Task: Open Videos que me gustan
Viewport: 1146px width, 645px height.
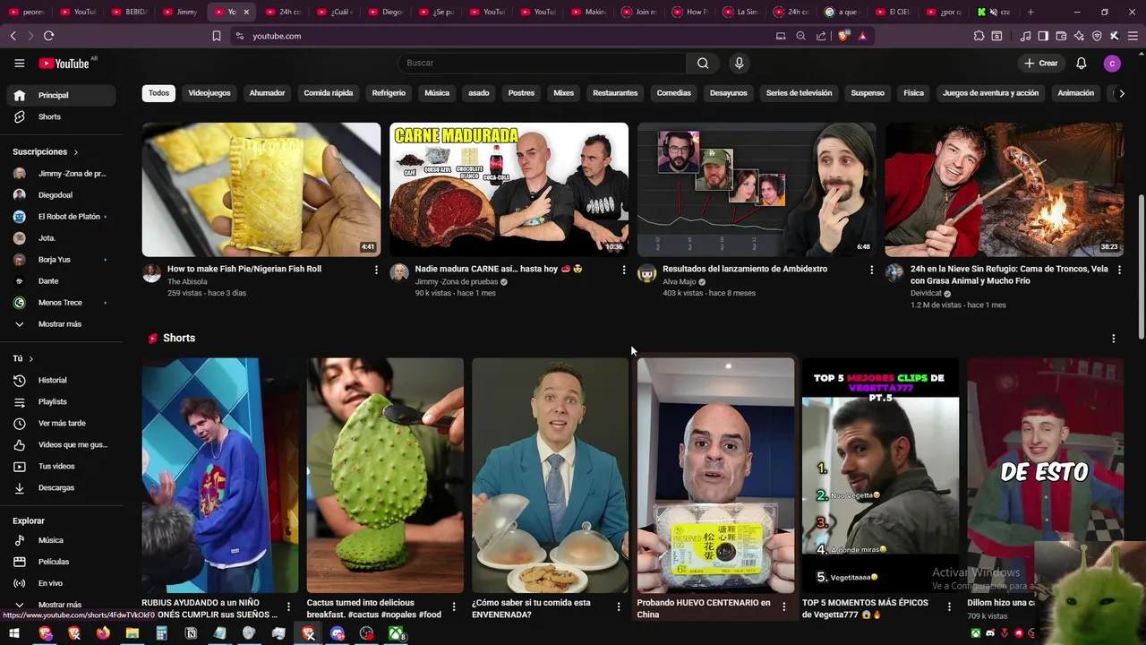Action: point(62,444)
